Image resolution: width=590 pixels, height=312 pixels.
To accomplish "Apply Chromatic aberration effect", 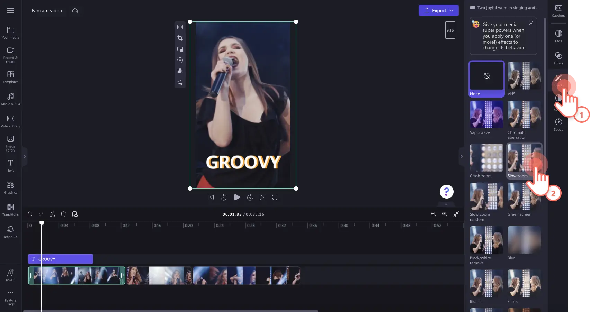I will pos(524,120).
